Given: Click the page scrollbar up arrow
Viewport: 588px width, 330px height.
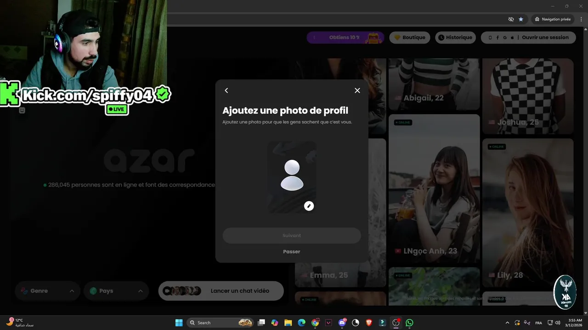Looking at the screenshot, I should (585, 30).
